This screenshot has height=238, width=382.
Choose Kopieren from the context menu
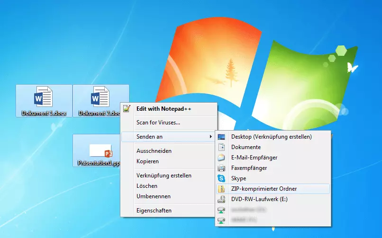(x=169, y=161)
